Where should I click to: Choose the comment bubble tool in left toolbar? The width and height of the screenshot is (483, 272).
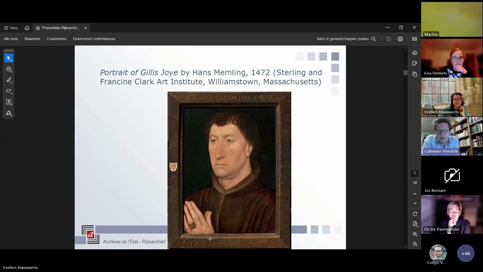point(9,69)
